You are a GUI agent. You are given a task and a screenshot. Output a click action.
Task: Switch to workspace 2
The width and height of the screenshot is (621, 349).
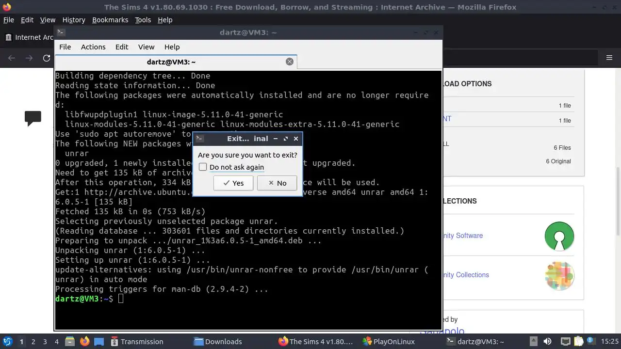coord(33,342)
